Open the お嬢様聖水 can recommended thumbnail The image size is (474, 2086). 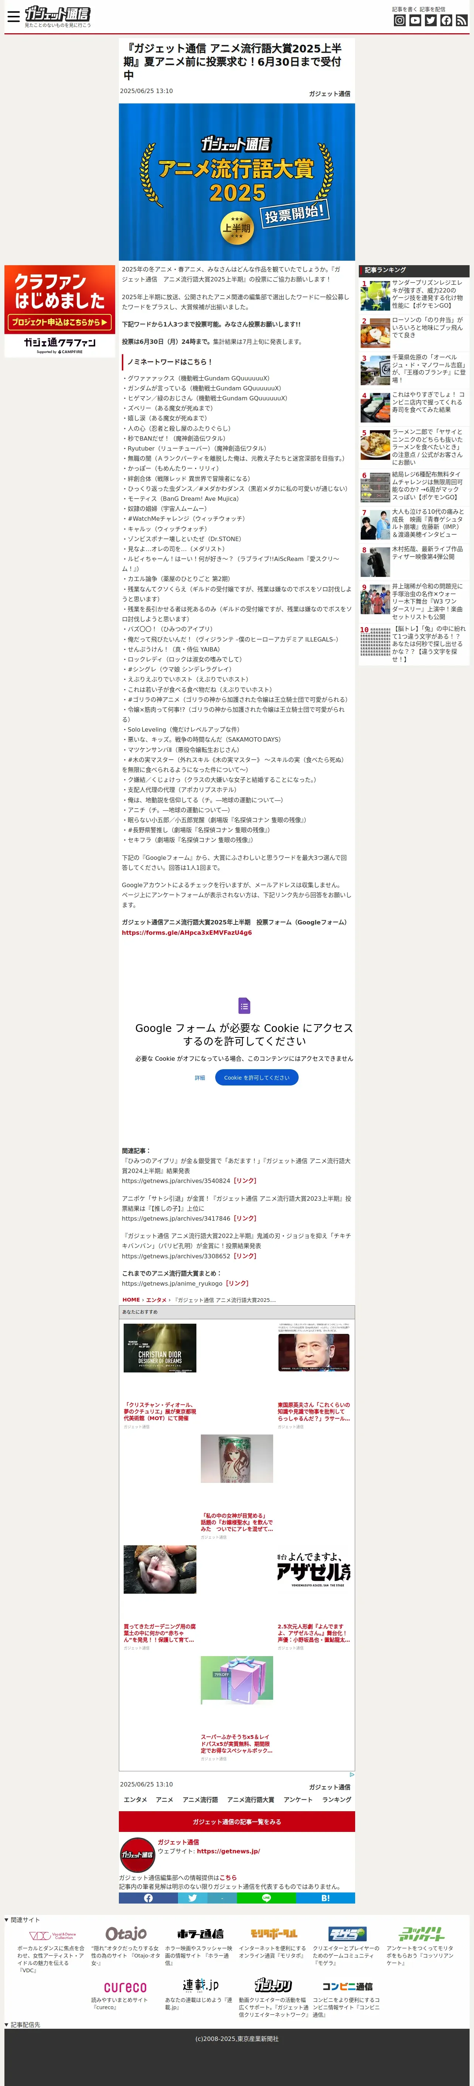[x=237, y=1459]
